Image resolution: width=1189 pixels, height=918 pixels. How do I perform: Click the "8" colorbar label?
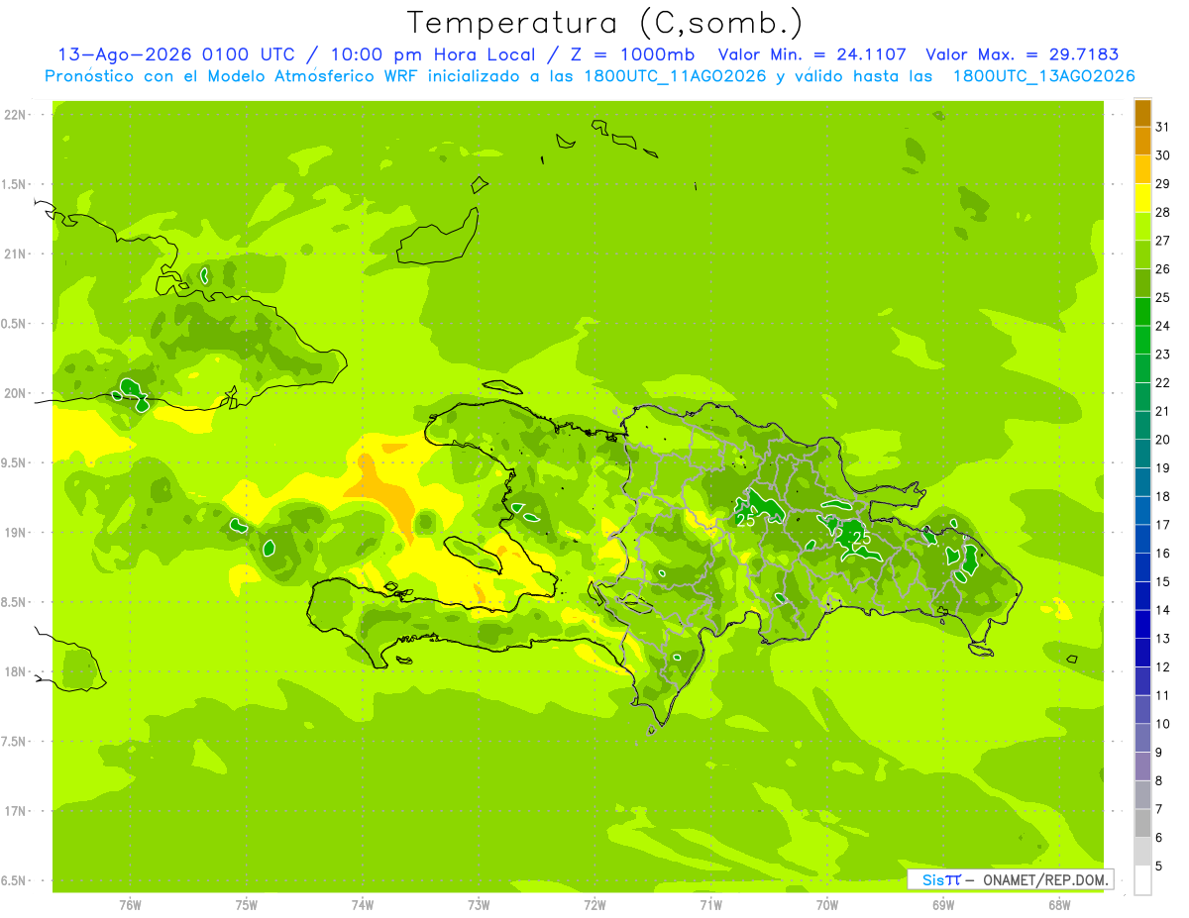[1159, 781]
